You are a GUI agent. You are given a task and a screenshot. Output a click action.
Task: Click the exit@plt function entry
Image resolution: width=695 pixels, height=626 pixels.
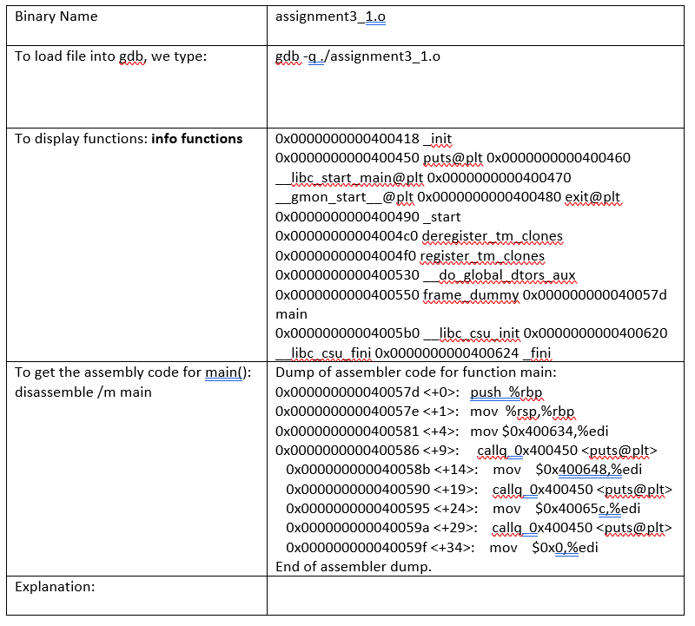point(591,197)
